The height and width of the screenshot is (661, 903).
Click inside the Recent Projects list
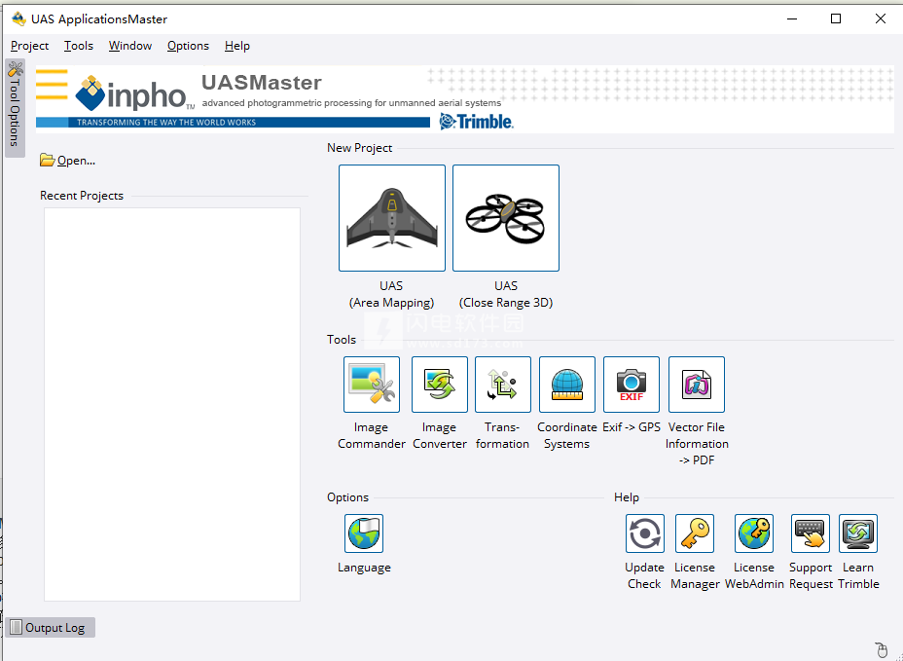(x=172, y=405)
